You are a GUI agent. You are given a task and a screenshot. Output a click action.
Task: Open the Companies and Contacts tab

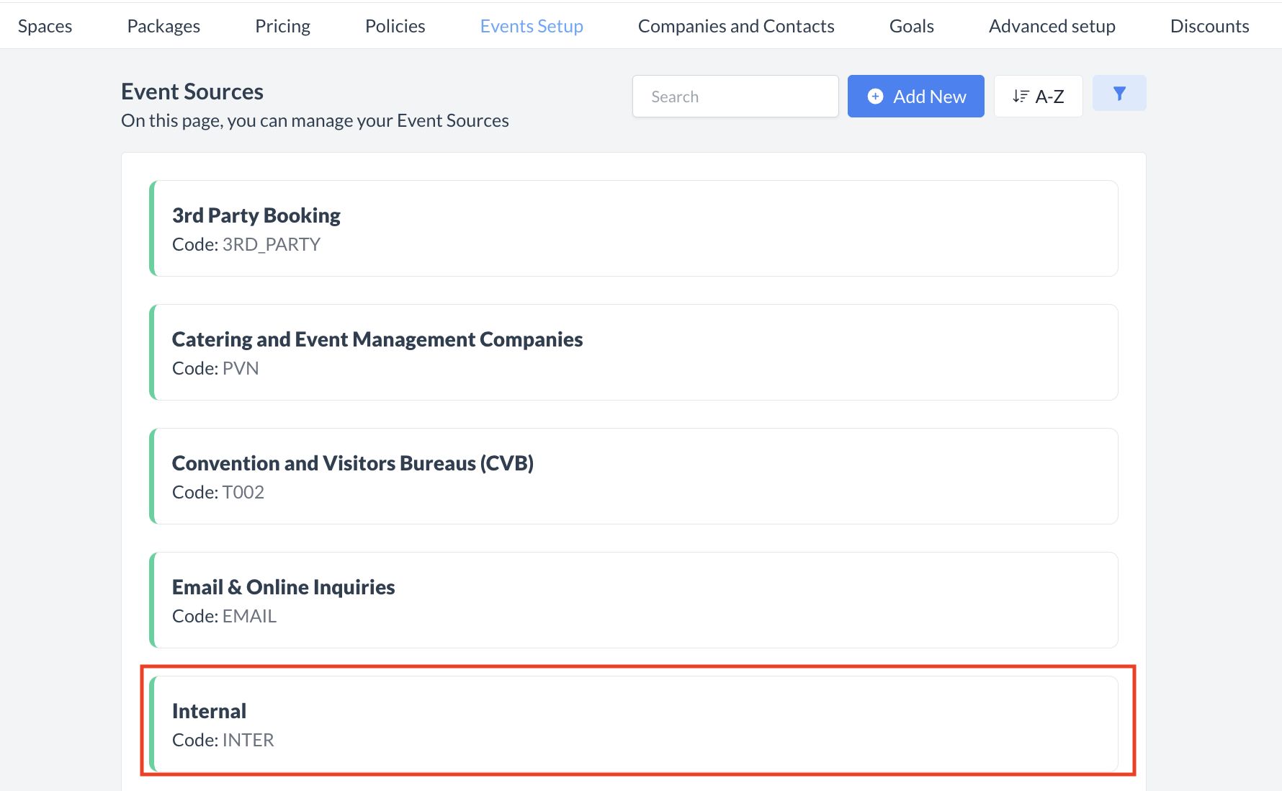736,26
